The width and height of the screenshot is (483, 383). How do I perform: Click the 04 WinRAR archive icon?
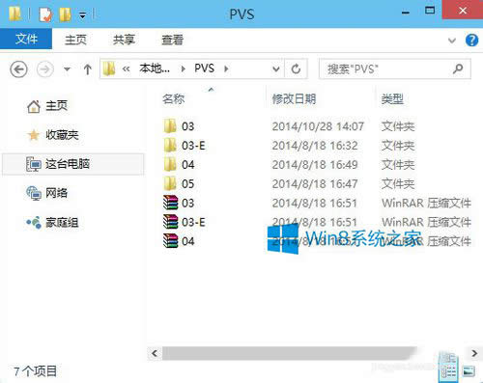coord(170,241)
